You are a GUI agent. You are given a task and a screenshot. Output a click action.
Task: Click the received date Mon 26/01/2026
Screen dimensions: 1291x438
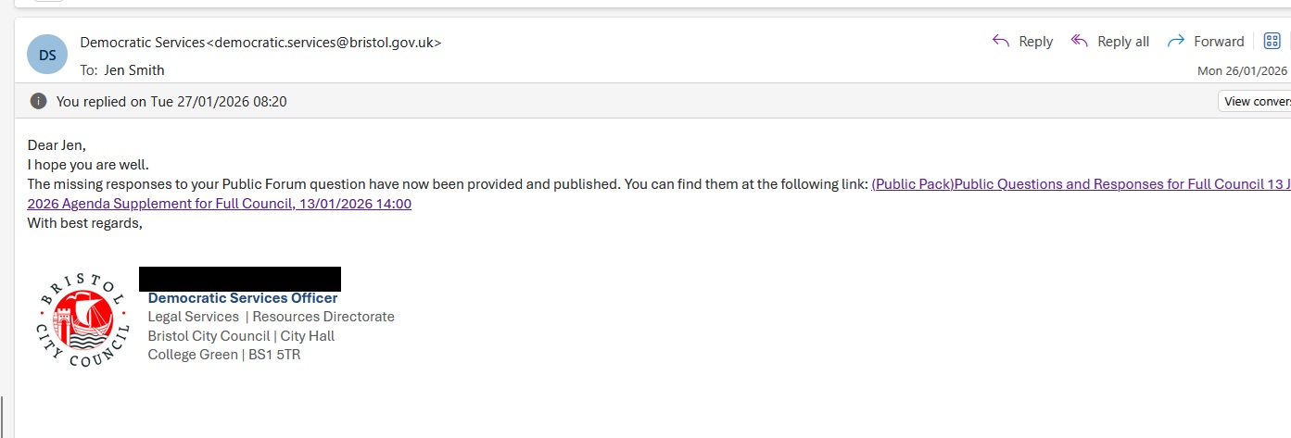tap(1242, 70)
